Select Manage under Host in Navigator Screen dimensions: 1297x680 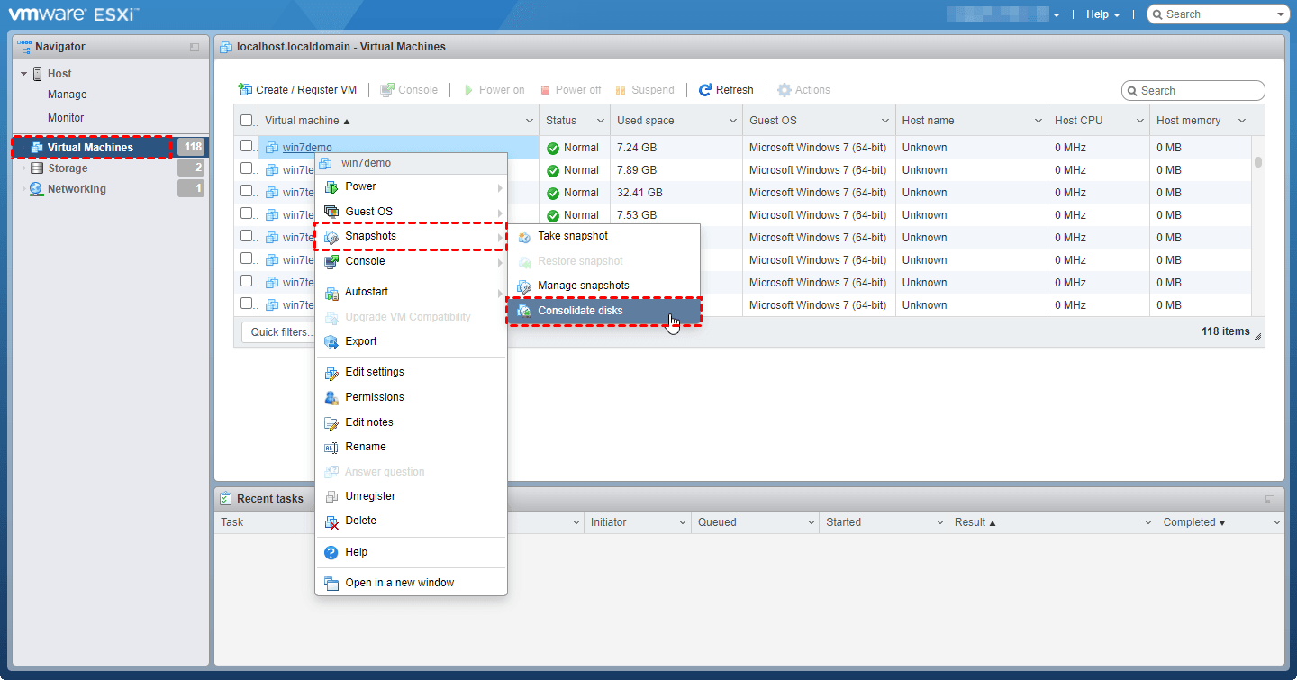pos(68,95)
